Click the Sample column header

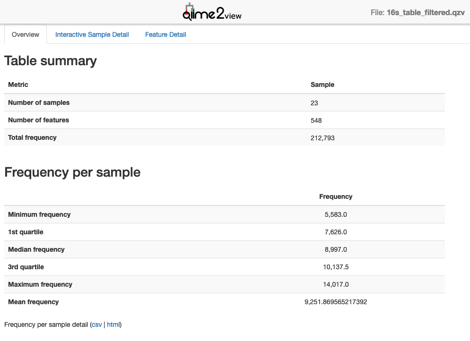pyautogui.click(x=322, y=85)
